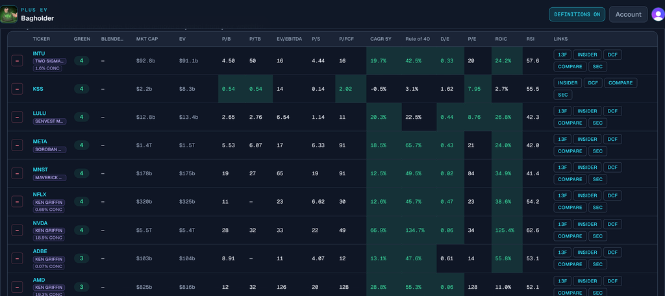Image resolution: width=665 pixels, height=296 pixels.
Task: Sort by the TICKER column header
Action: 41,39
